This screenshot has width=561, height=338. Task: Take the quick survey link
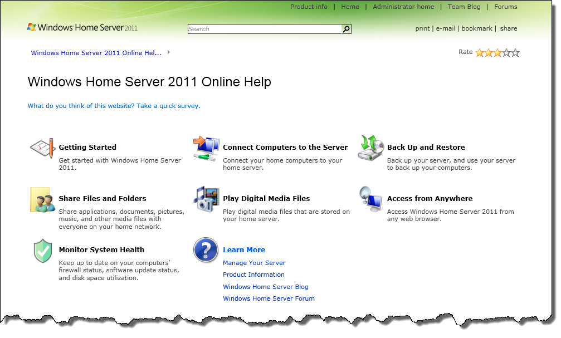click(x=114, y=106)
